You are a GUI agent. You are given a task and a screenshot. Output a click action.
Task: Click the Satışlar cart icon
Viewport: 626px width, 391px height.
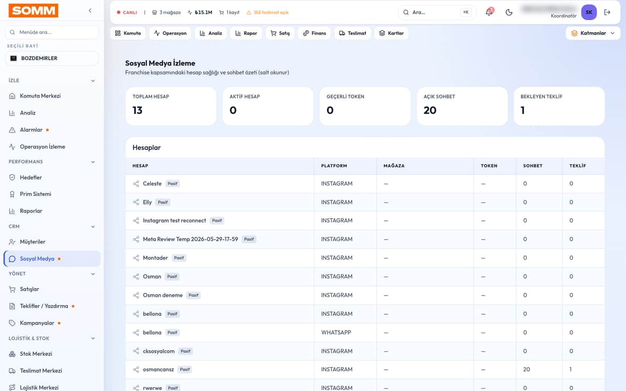click(x=12, y=289)
